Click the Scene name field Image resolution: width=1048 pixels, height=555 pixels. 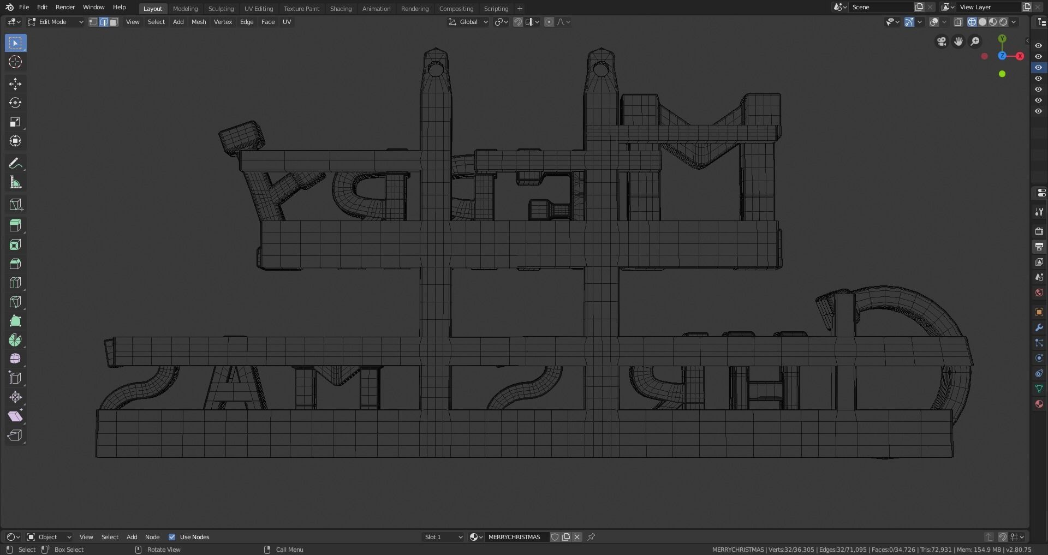point(881,7)
